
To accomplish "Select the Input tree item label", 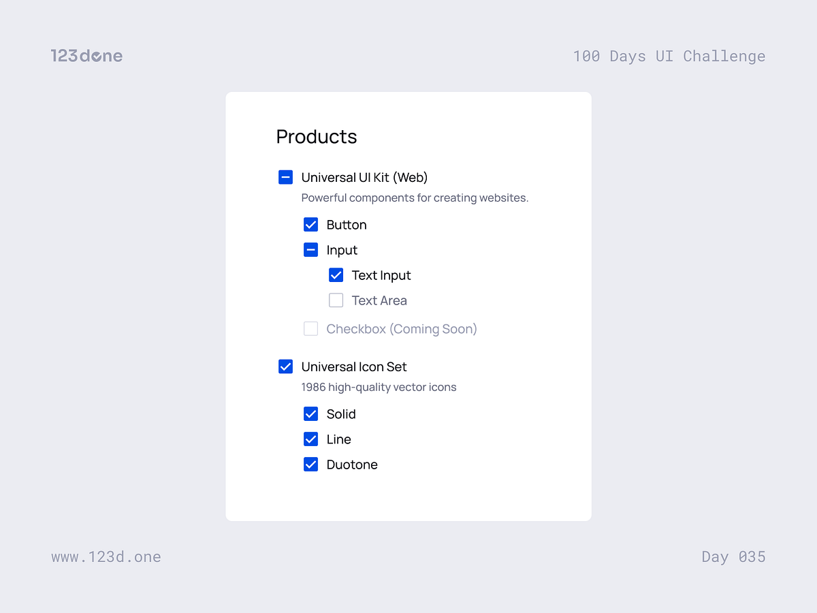I will coord(342,249).
